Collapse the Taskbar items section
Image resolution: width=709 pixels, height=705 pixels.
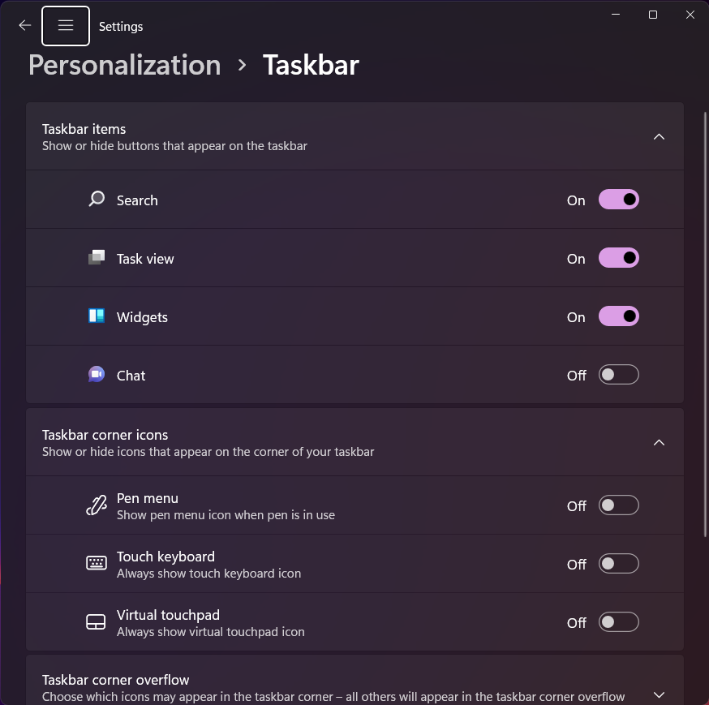[659, 136]
